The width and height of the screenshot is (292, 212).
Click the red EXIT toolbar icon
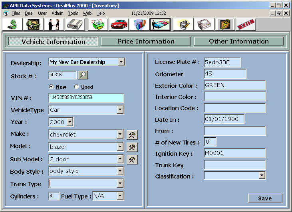point(246,24)
